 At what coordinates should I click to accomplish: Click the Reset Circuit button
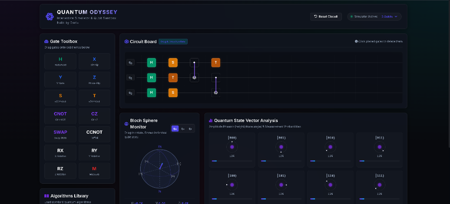[326, 17]
